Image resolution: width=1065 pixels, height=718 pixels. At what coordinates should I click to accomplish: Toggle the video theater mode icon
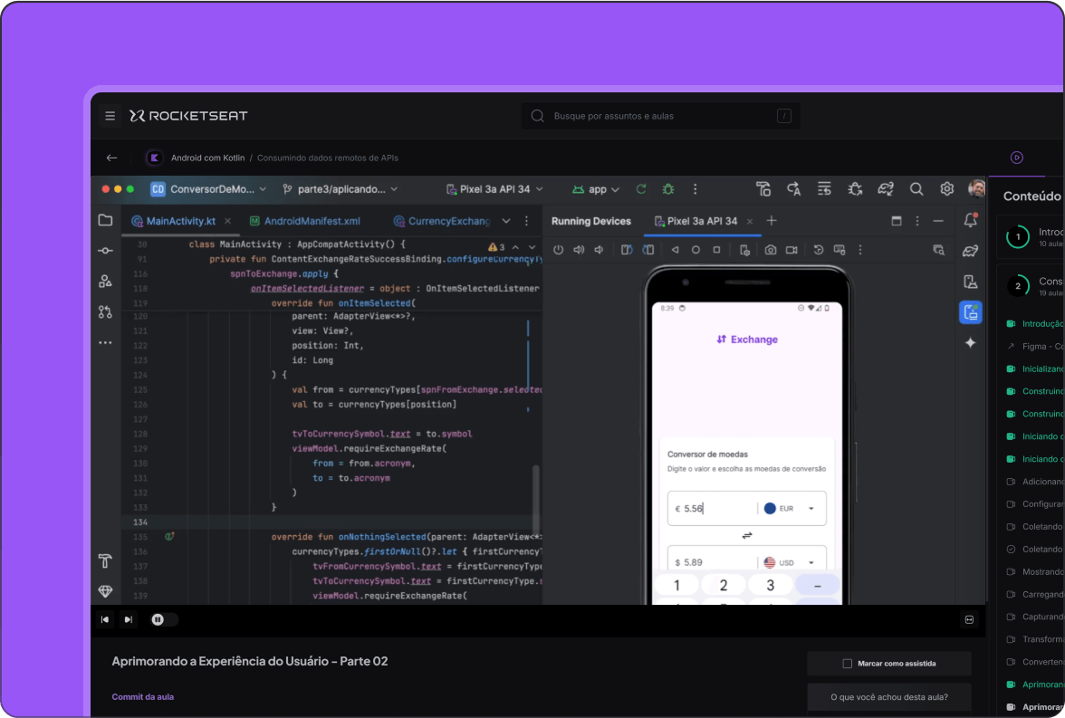(x=969, y=619)
